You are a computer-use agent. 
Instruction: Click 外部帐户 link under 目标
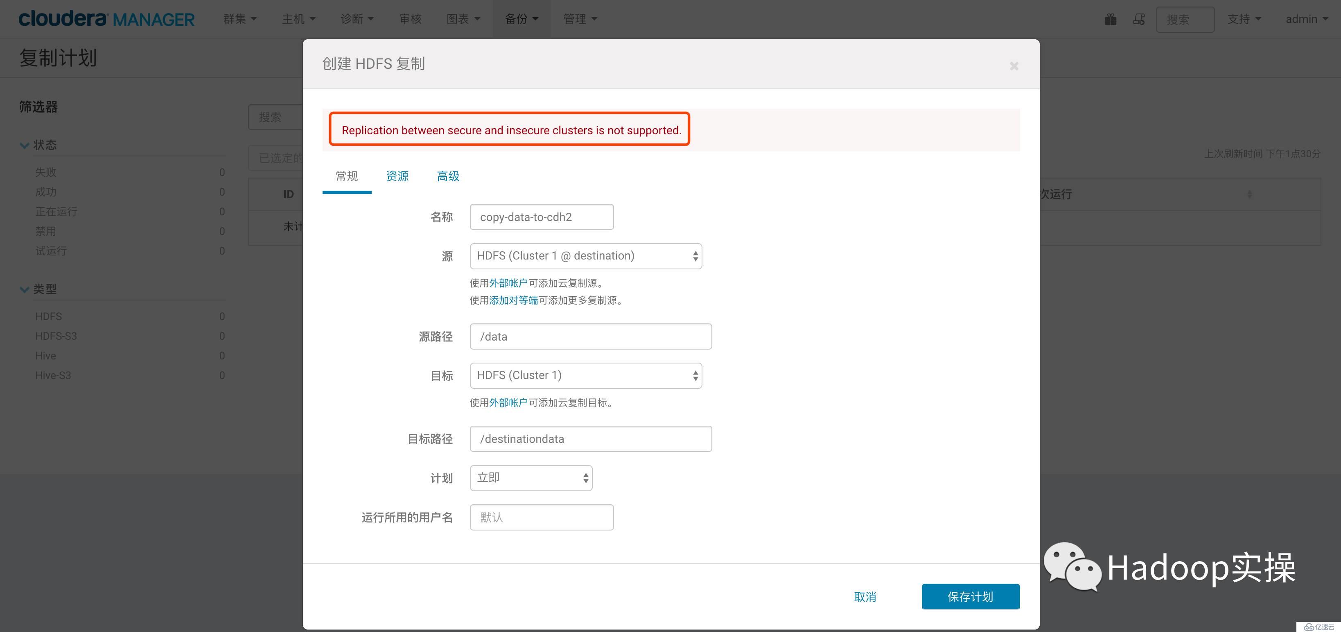pos(508,402)
